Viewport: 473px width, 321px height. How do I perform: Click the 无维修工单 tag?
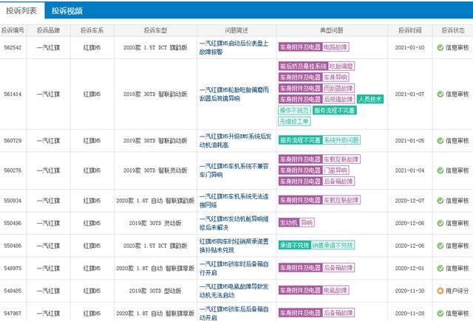294,121
